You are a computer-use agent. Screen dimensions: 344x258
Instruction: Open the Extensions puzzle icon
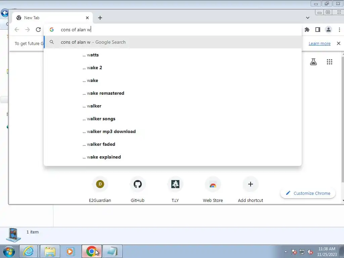[x=307, y=30]
